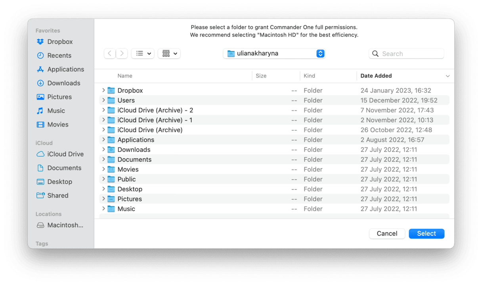
Task: Select iCloud Drive in the sidebar
Action: pos(60,154)
